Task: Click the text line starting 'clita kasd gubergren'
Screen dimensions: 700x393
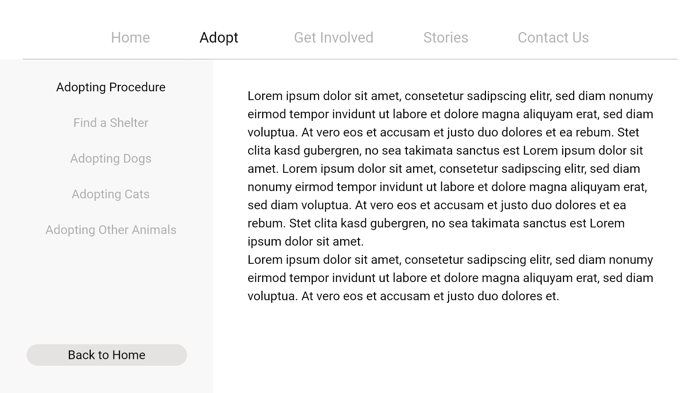Action: click(445, 151)
